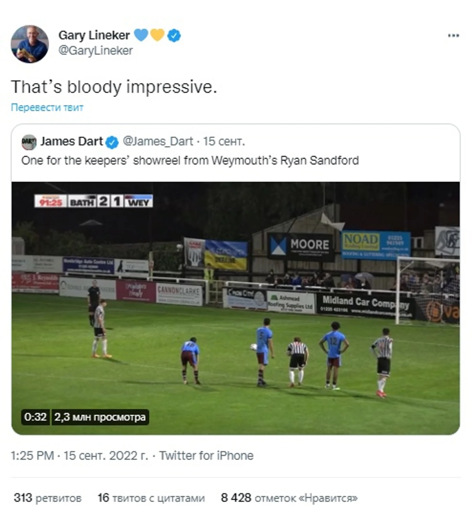Screen dimensions: 472x515
Task: Play the quoted football penalty video
Action: tap(235, 308)
